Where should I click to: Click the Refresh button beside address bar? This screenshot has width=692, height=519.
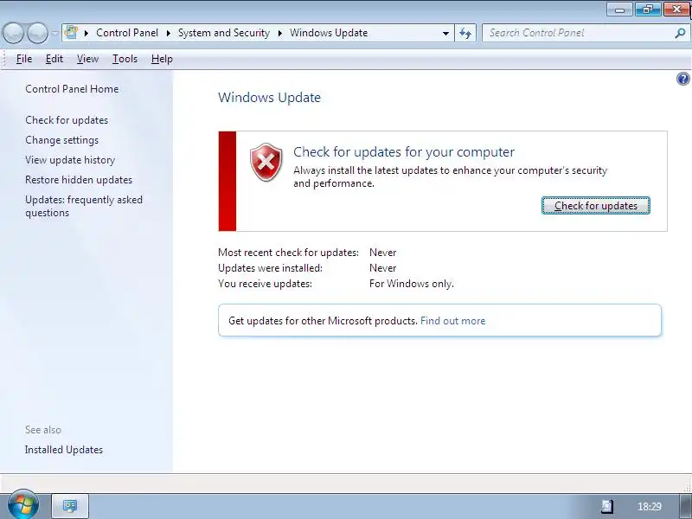(x=465, y=33)
